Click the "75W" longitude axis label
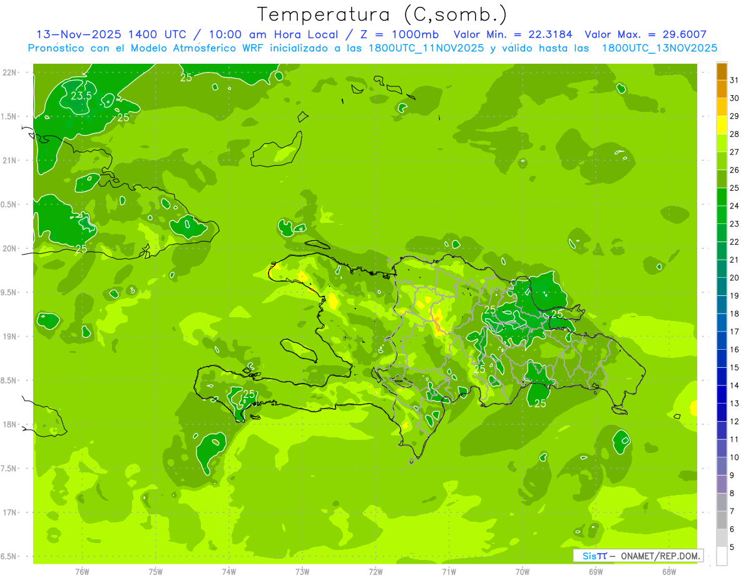The width and height of the screenshot is (751, 580). (x=155, y=572)
